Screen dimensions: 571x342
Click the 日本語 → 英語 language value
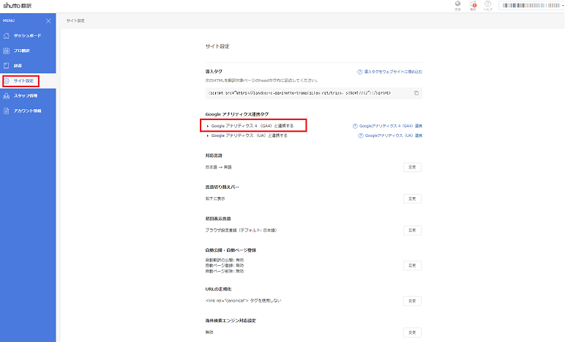click(218, 167)
